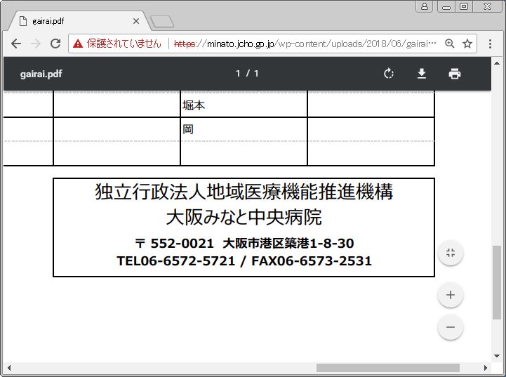Screen dimensions: 506x377
Task: Click the 保護されていません security label
Action: coord(124,44)
